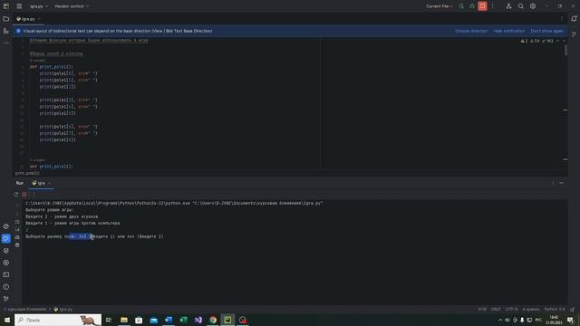Open the main hamburger menu
The height and width of the screenshot is (326, 580).
[19, 6]
